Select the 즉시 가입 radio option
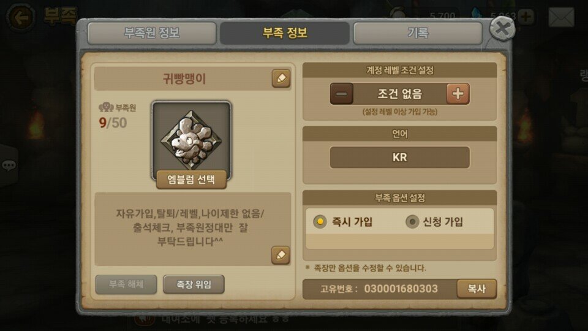The image size is (588, 331). 320,222
